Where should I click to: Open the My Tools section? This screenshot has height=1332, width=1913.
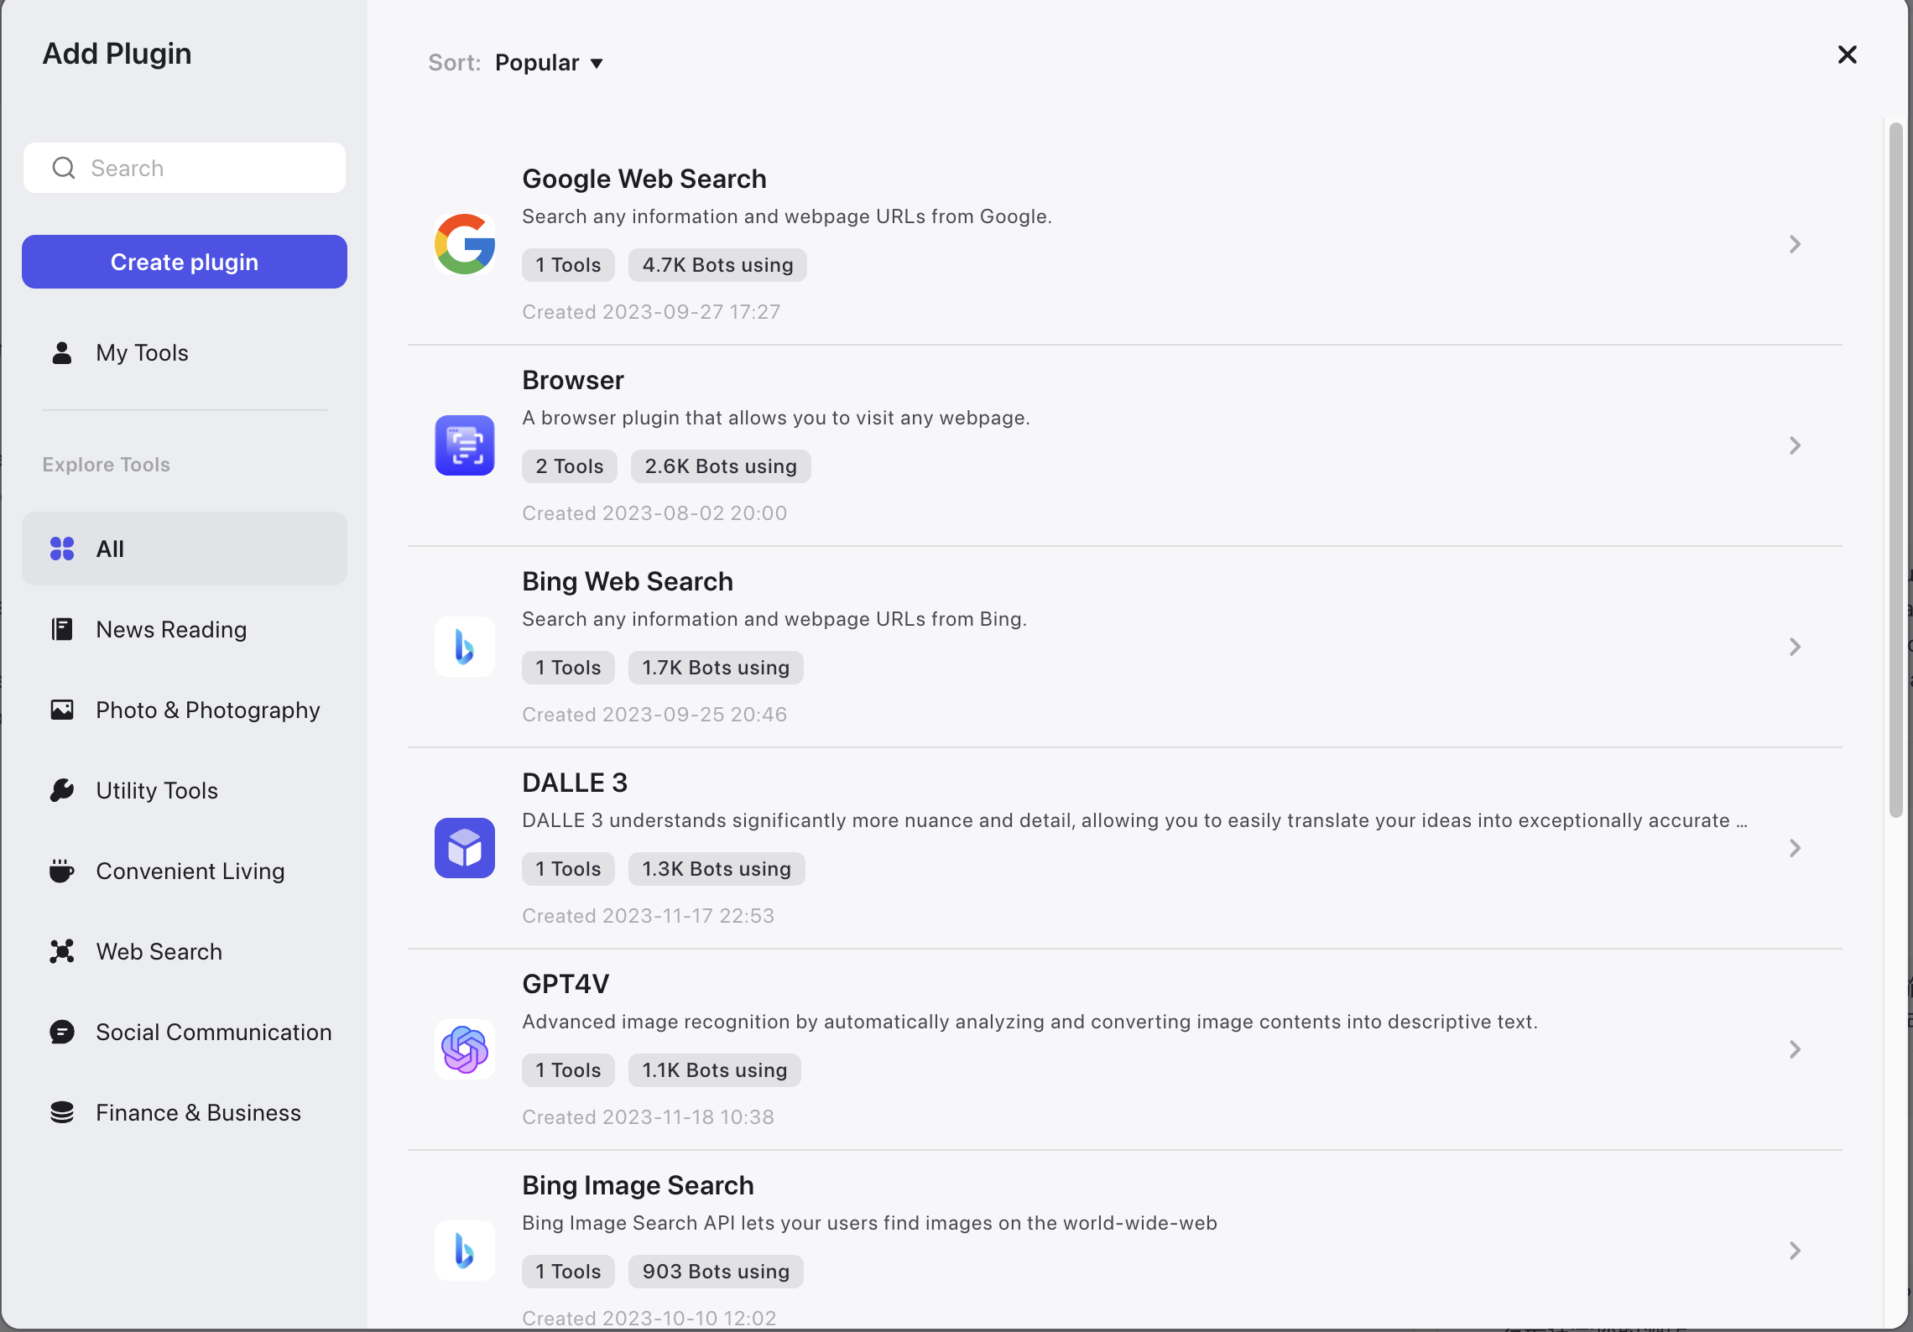(142, 353)
